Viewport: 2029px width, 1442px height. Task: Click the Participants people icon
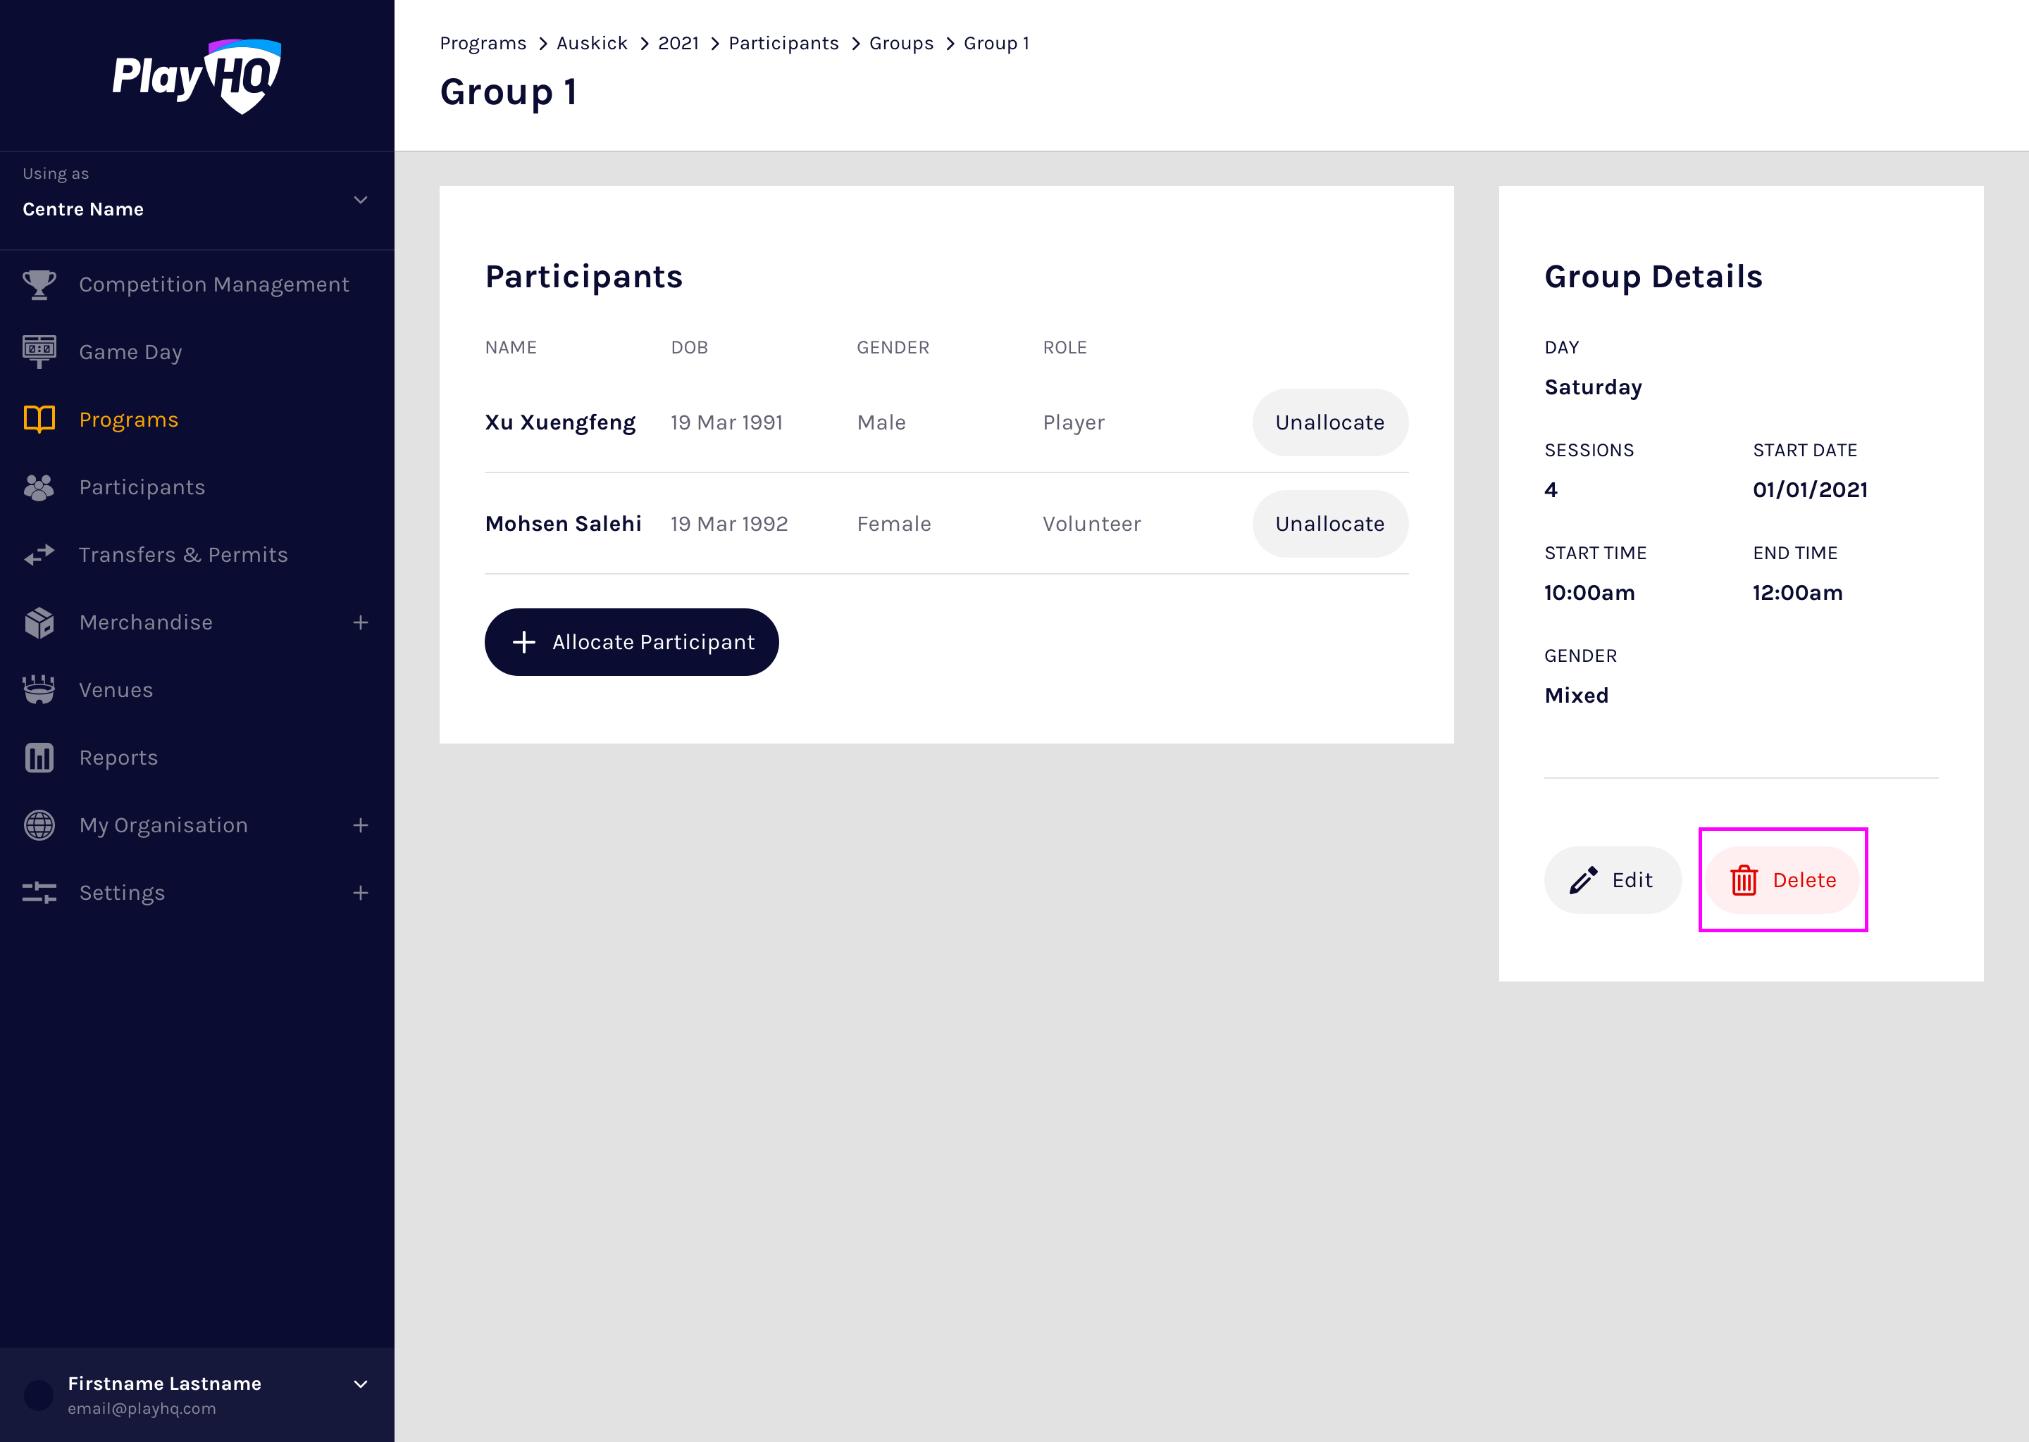pos(39,487)
